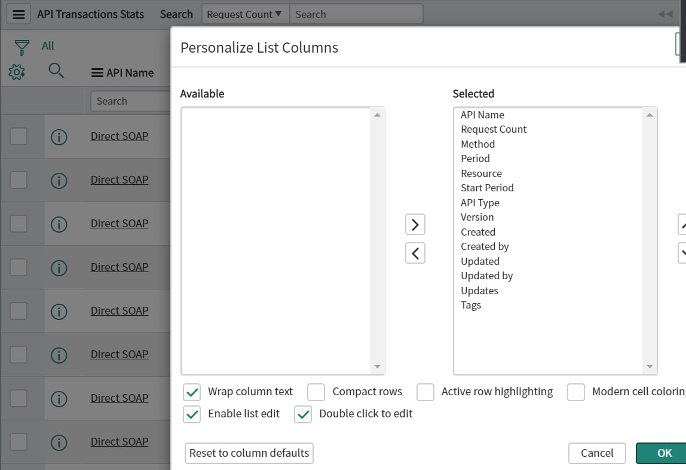Click the Cancel button

click(x=597, y=453)
